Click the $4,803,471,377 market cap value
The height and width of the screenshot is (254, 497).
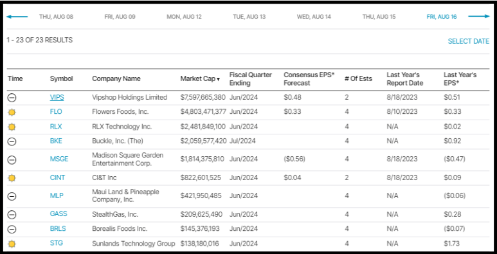[203, 112]
